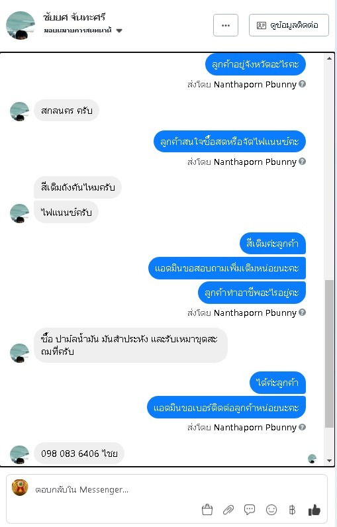Expand the conversation assignment dropdown arrow
Screen dimensions: 337x527
point(119,30)
